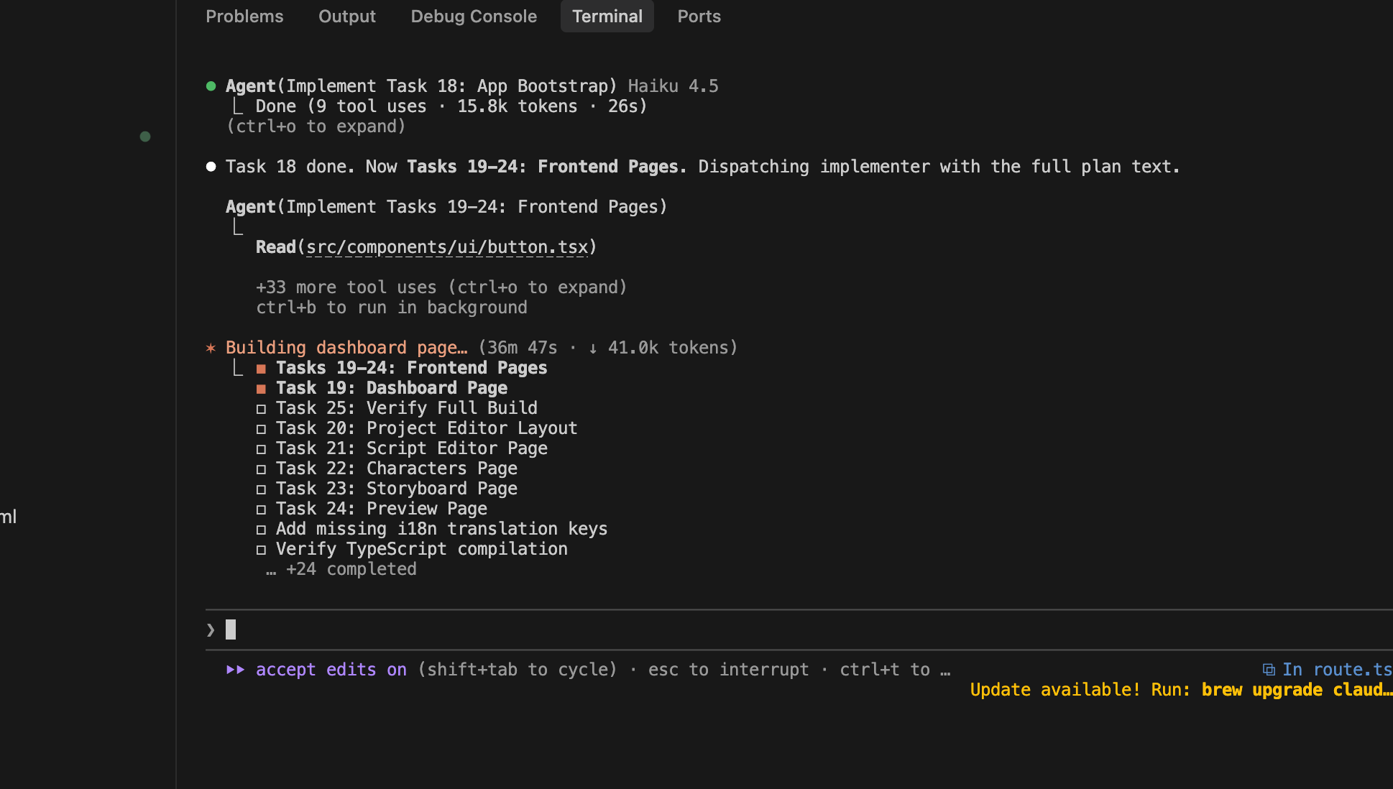This screenshot has width=1393, height=789.
Task: Click the file icon beside In route.ts
Action: (1269, 670)
